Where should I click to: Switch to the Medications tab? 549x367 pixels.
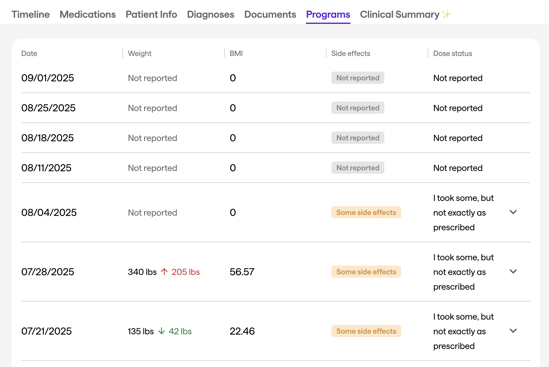click(88, 14)
